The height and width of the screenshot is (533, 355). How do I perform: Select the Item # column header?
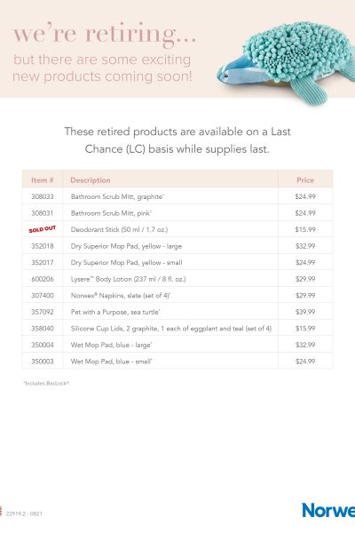coord(42,180)
